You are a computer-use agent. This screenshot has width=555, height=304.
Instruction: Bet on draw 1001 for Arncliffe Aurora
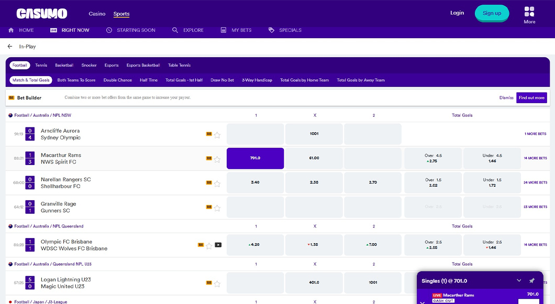[x=314, y=134]
